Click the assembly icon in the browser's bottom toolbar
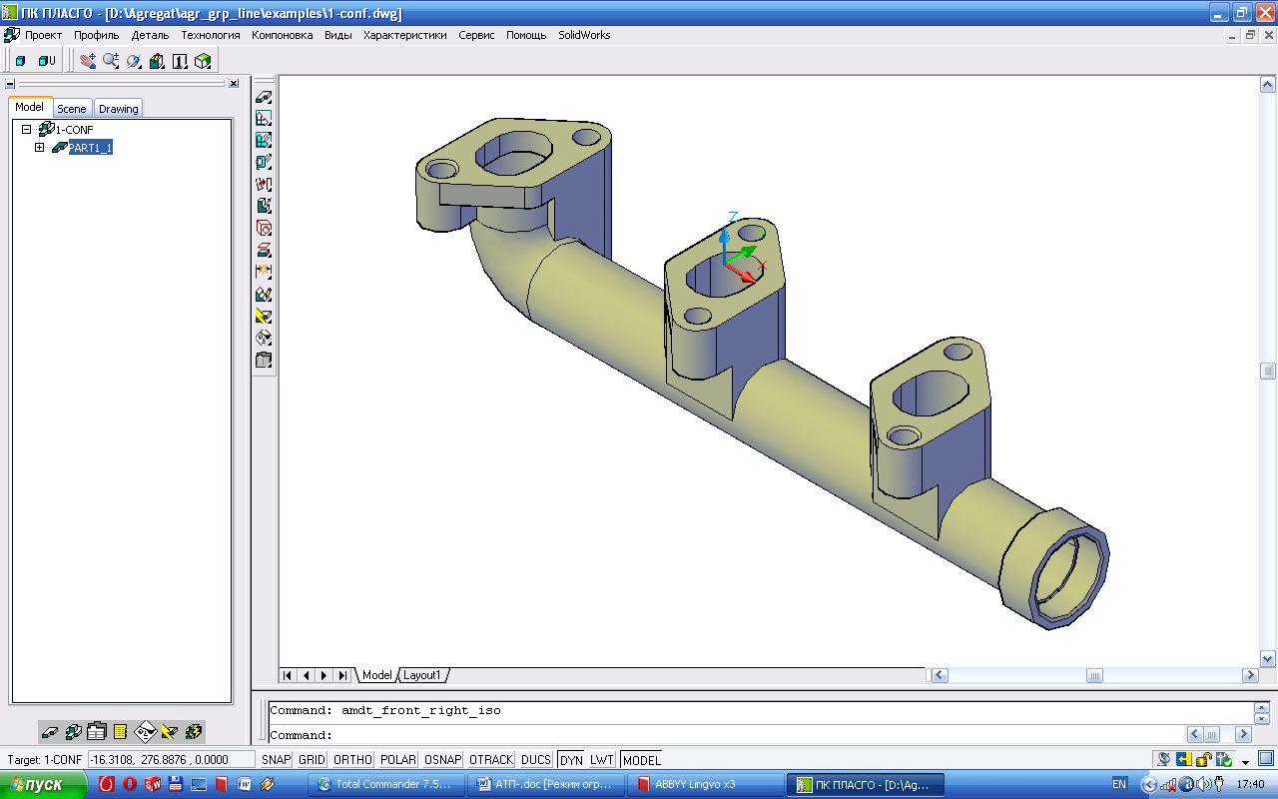This screenshot has height=799, width=1278. pyautogui.click(x=73, y=732)
